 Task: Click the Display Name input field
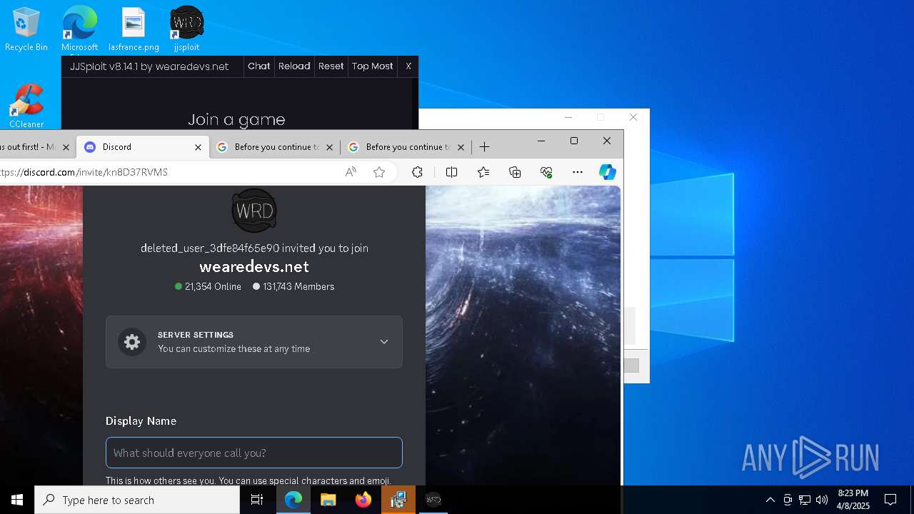point(254,453)
